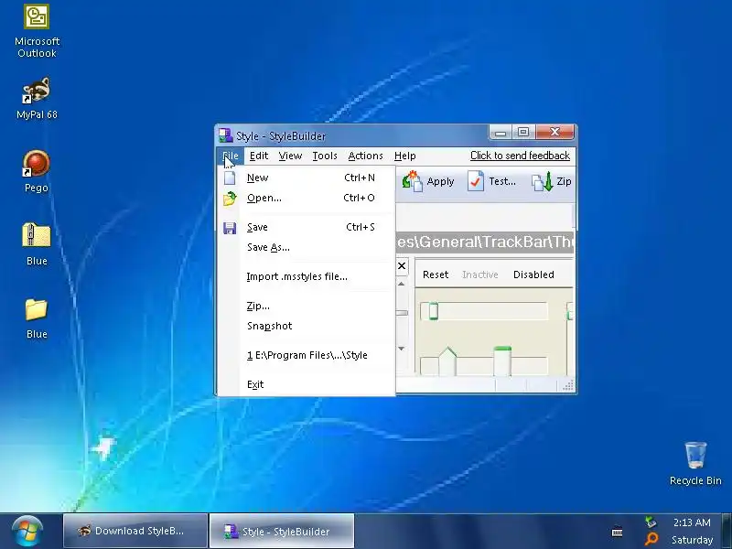Maximize the StyleBuilder window
The height and width of the screenshot is (549, 732).
pyautogui.click(x=523, y=132)
